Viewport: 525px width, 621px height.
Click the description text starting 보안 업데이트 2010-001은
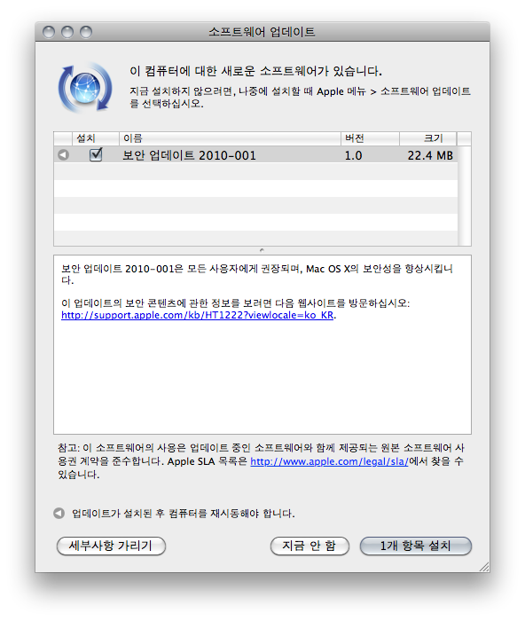257,274
